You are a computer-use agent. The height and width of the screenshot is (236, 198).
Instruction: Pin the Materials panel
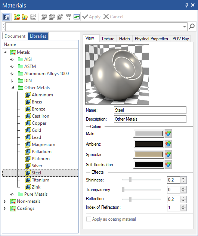click(x=186, y=5)
